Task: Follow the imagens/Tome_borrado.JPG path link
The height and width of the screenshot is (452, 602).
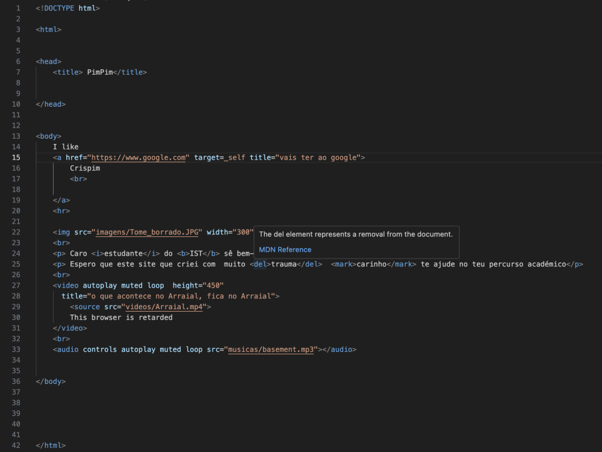Action: pos(147,232)
